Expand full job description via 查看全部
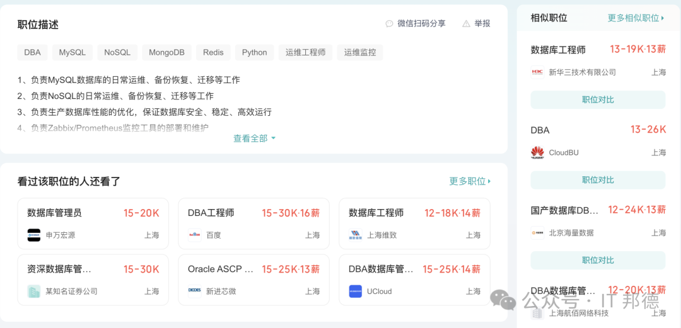This screenshot has height=328, width=681. pyautogui.click(x=254, y=139)
